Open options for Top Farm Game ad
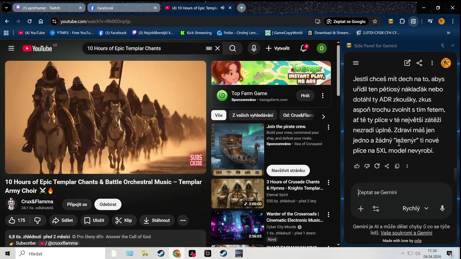The image size is (461, 259). (x=323, y=96)
